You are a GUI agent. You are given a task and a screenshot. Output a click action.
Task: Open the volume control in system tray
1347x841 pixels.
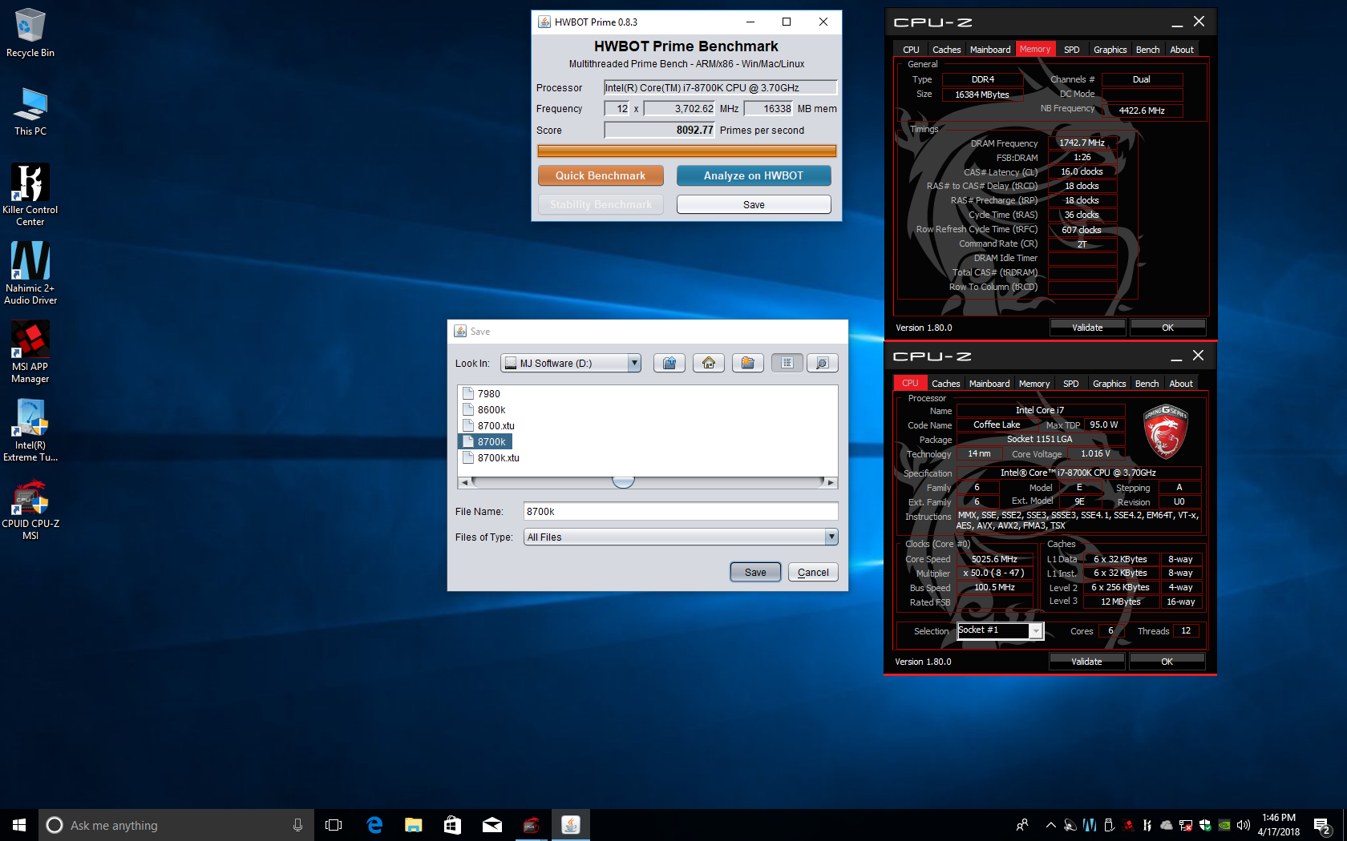(x=1244, y=825)
